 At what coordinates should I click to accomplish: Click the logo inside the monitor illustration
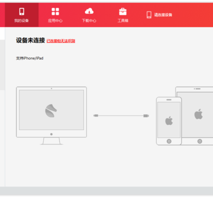click(51, 111)
